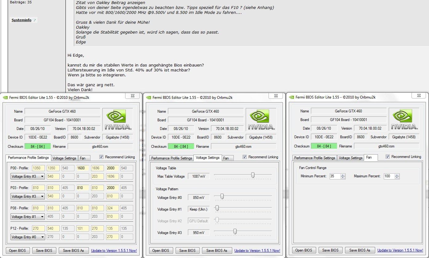Open Performance Profile Settings tab in the Voltage window
The height and width of the screenshot is (258, 429).
click(x=172, y=158)
